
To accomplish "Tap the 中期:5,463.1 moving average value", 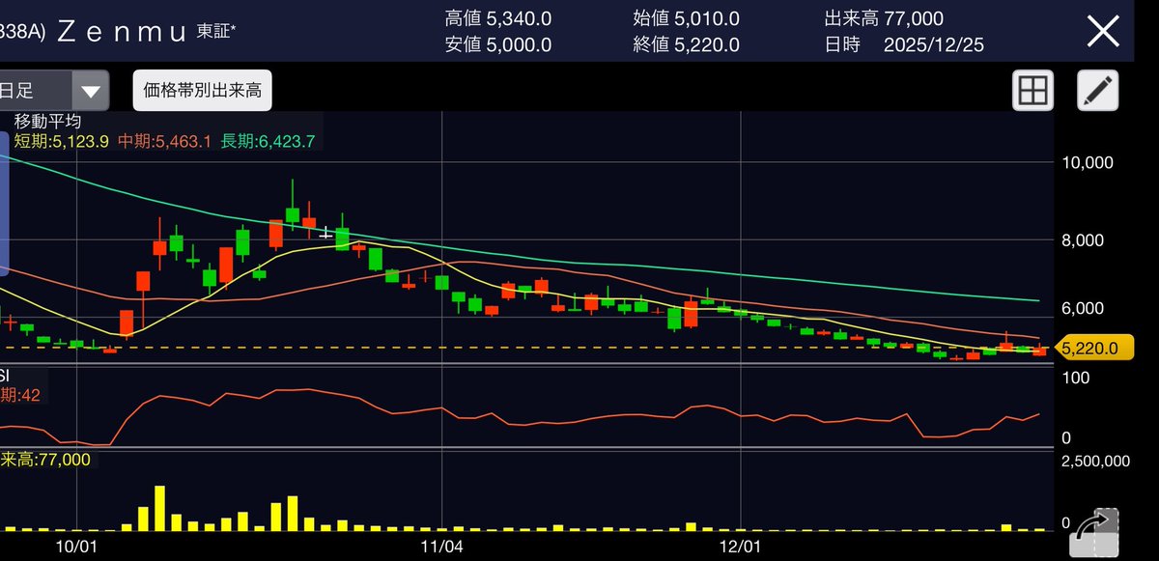I will tap(164, 142).
